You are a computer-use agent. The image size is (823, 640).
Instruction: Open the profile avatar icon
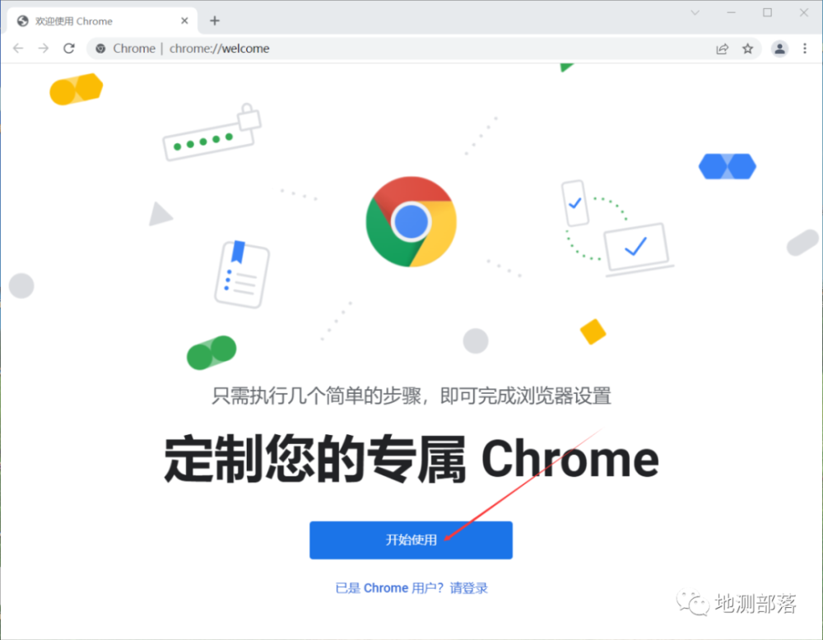(779, 49)
